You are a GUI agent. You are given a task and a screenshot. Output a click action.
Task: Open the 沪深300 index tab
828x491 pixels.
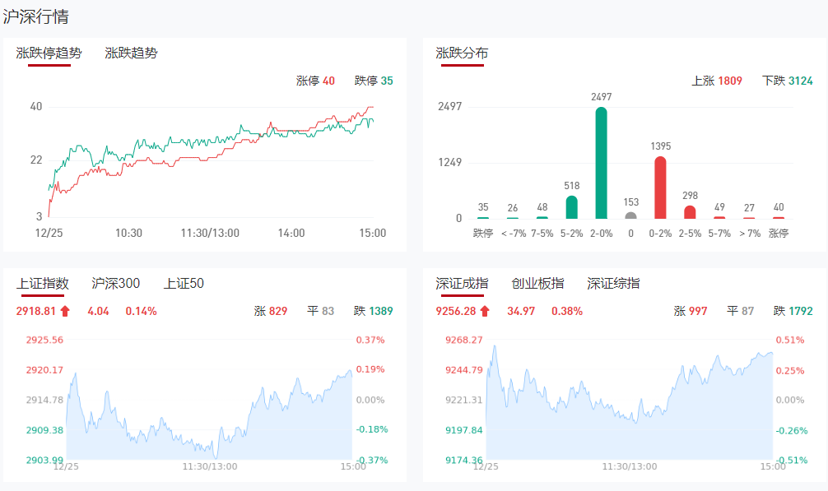[x=116, y=284]
